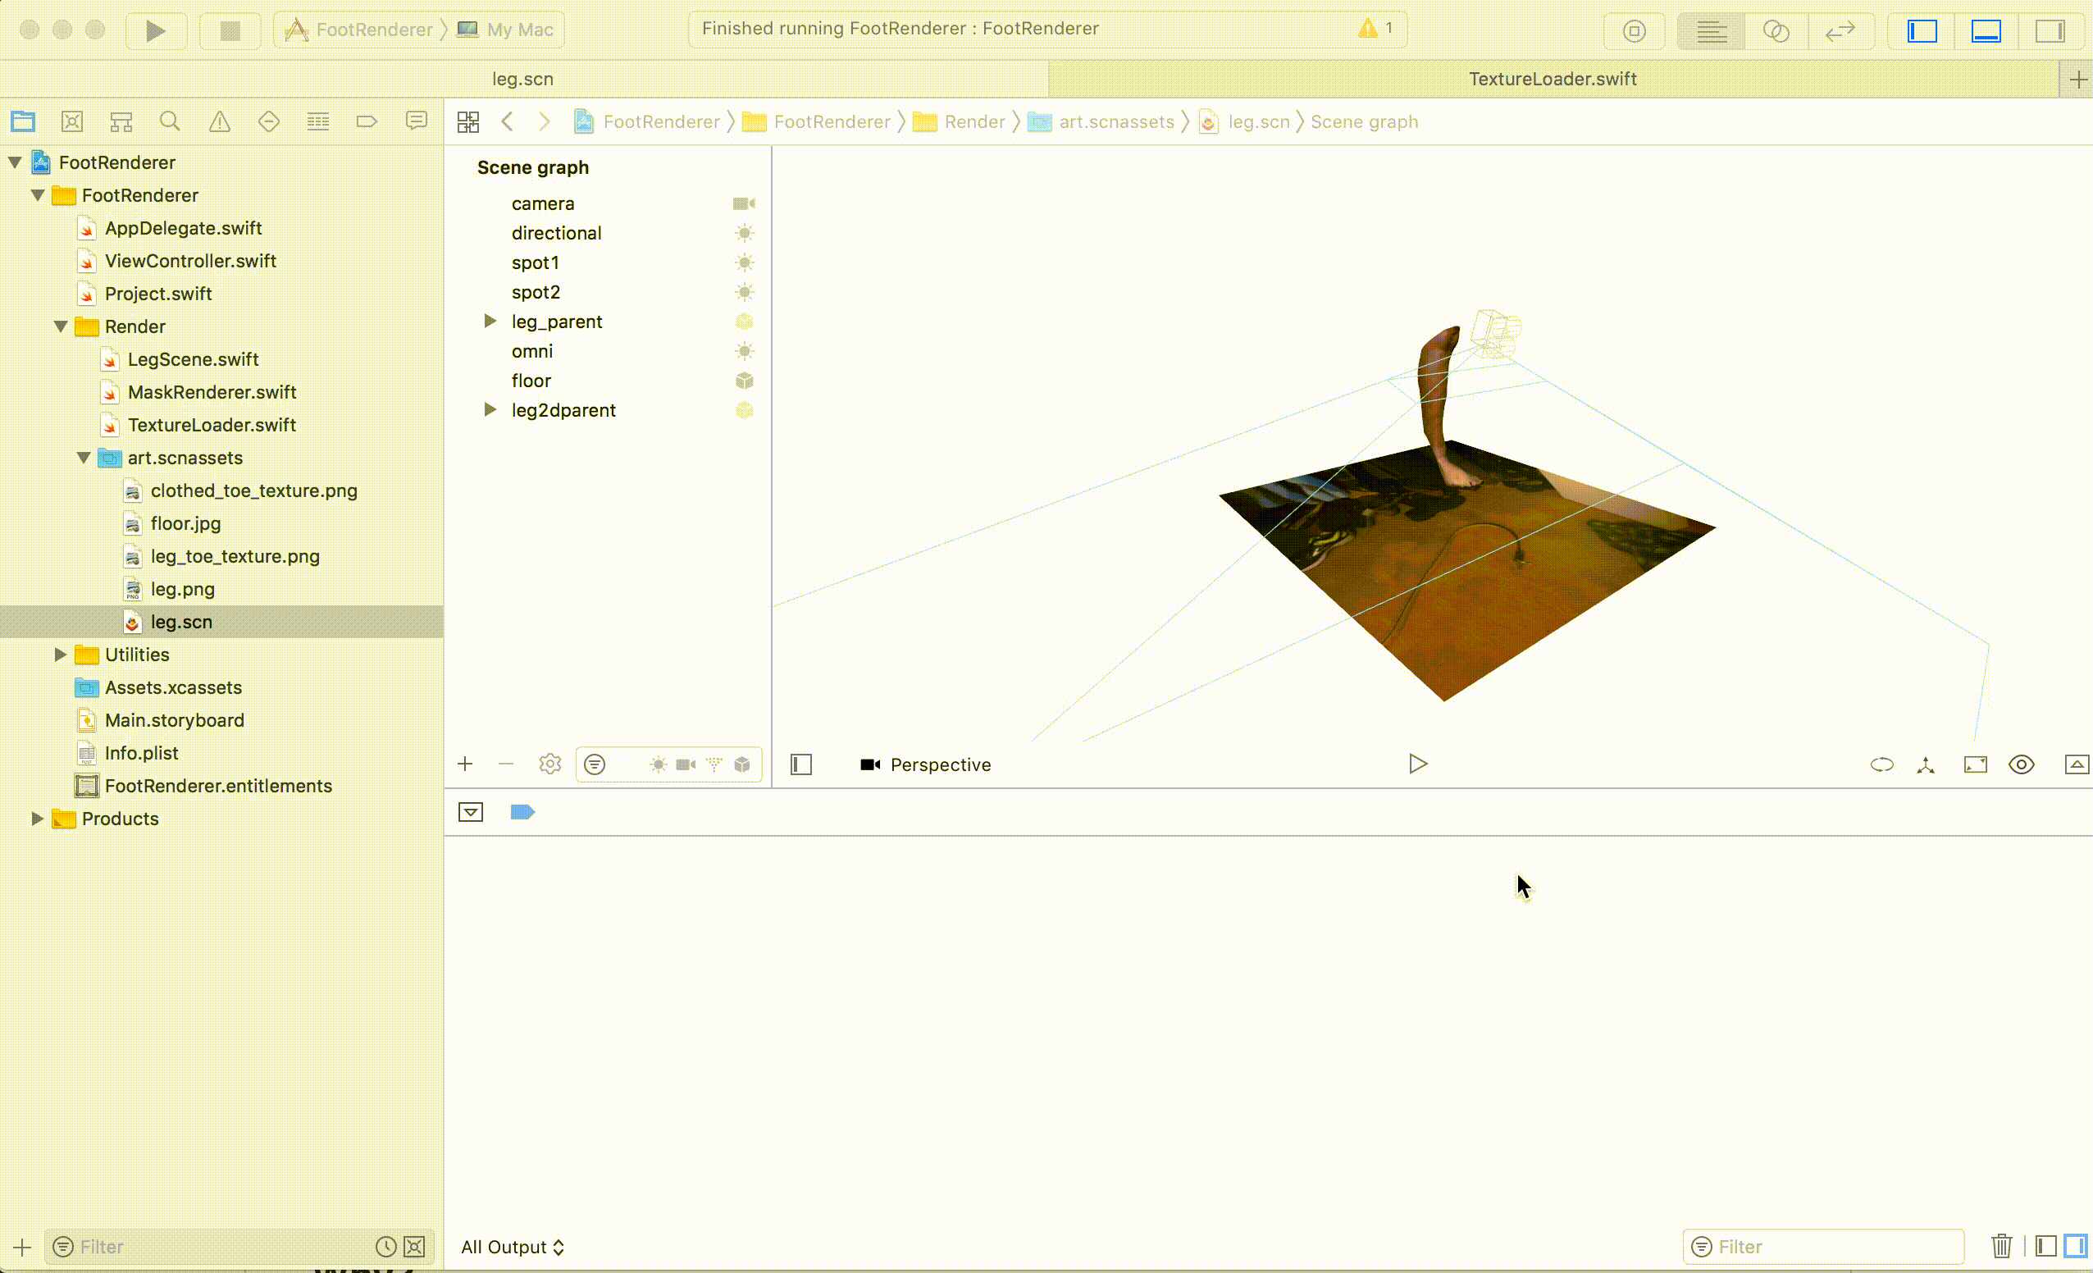Click the scene editor display options eye icon
The image size is (2093, 1273).
tap(2021, 764)
